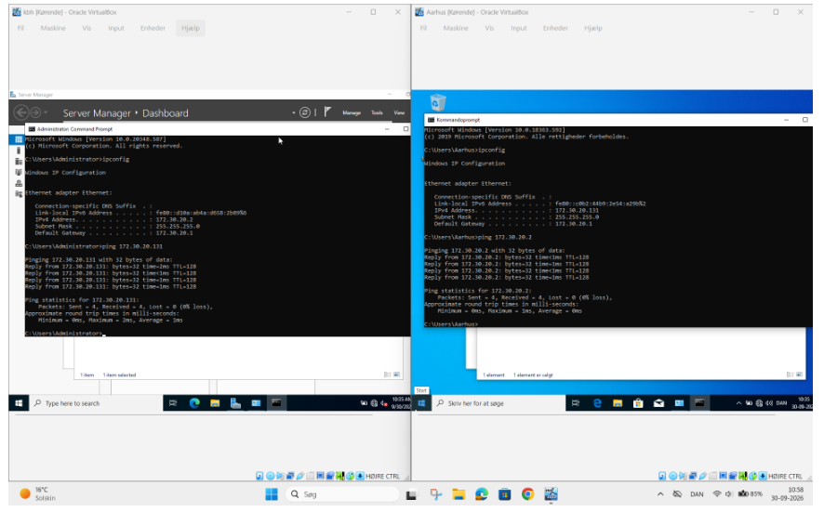Open the Hjælp menu in the Aarhus window
The image size is (824, 512).
coord(592,29)
